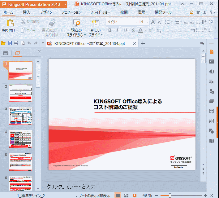Open the 校閲 ribbon tab
Image resolution: width=219 pixels, height=198 pixels.
(x=124, y=12)
